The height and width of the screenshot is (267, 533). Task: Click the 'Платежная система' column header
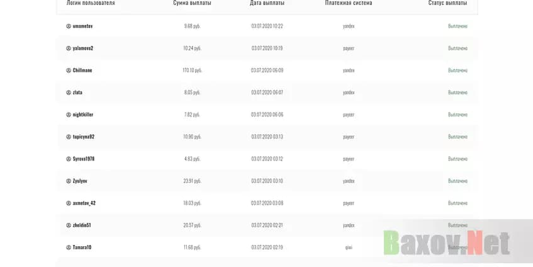pos(348,3)
